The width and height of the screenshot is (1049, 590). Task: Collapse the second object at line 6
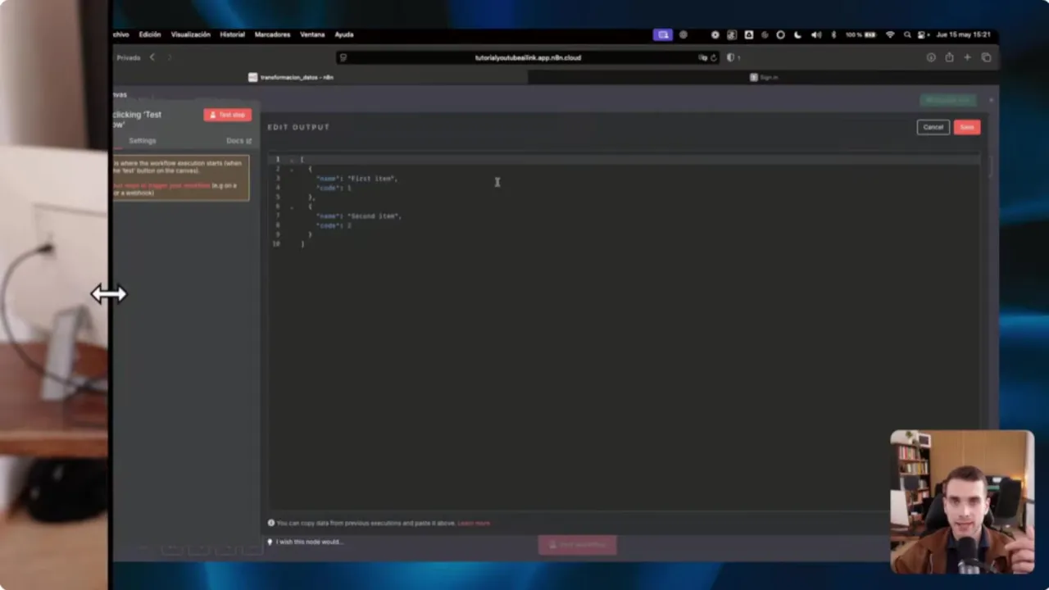(x=291, y=206)
